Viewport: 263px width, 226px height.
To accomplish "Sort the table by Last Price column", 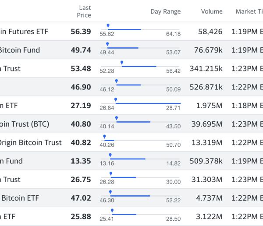I will coord(85,11).
